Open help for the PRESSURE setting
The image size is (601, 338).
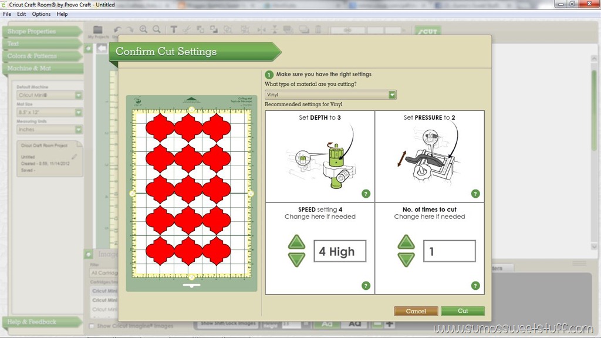475,194
